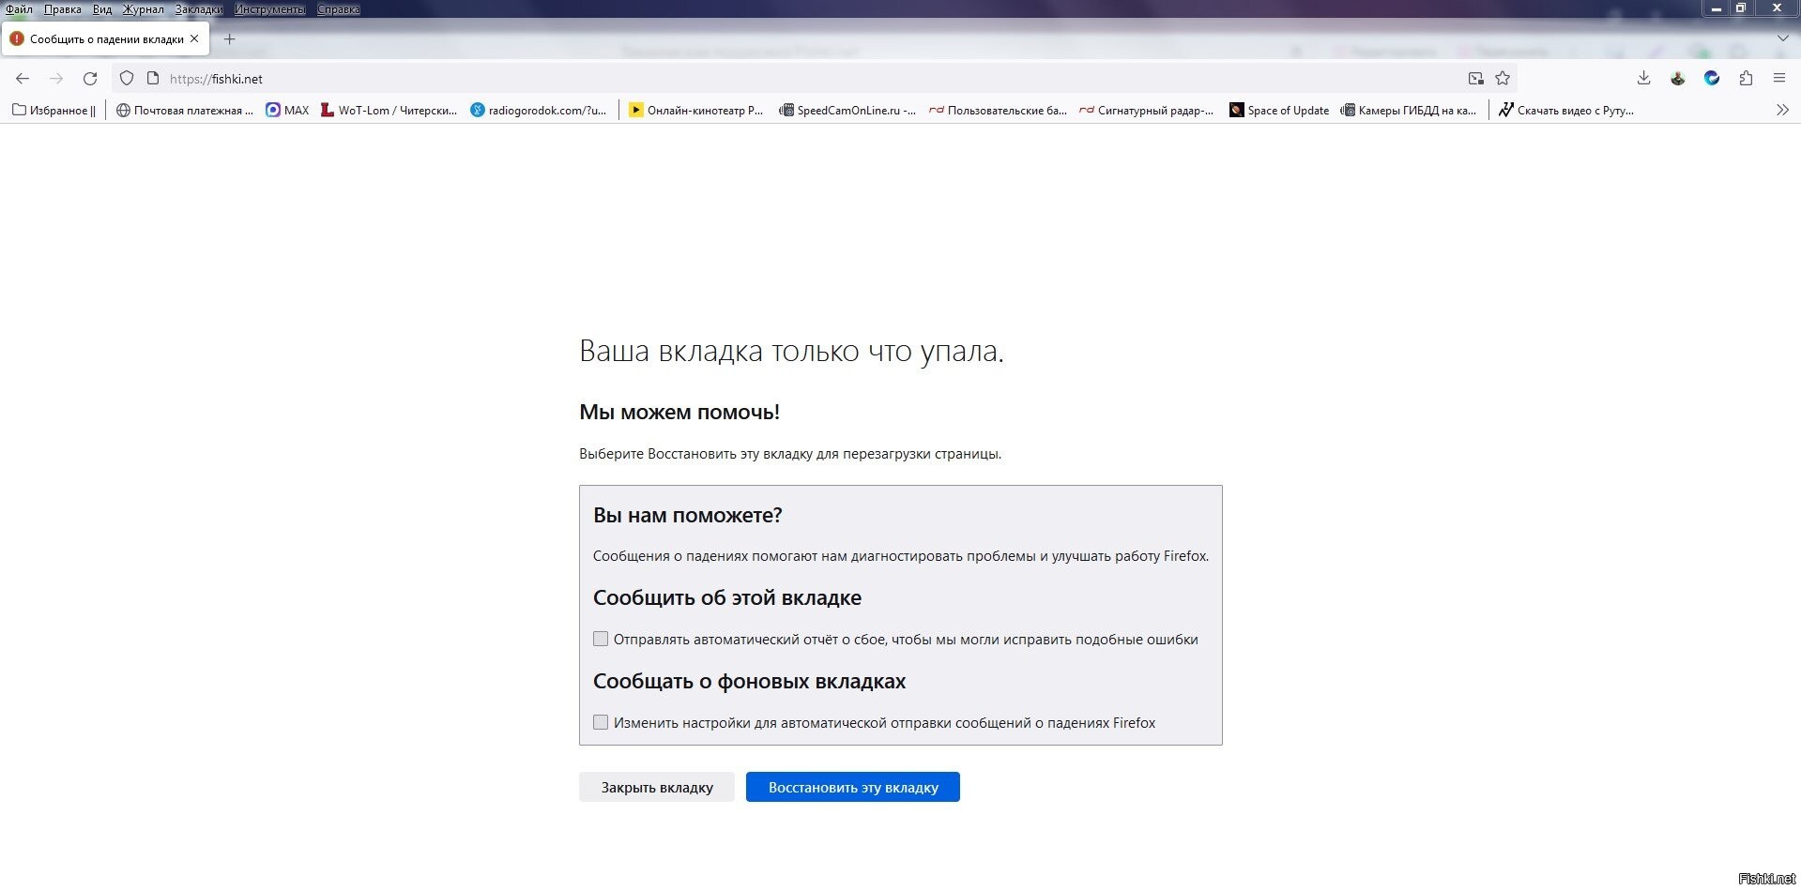Viewport: 1801px width, 890px height.
Task: Click the picture-in-picture icon in address bar
Action: tap(1475, 79)
